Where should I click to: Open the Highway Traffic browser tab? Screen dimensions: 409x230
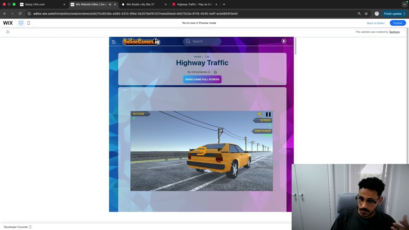[x=195, y=4]
